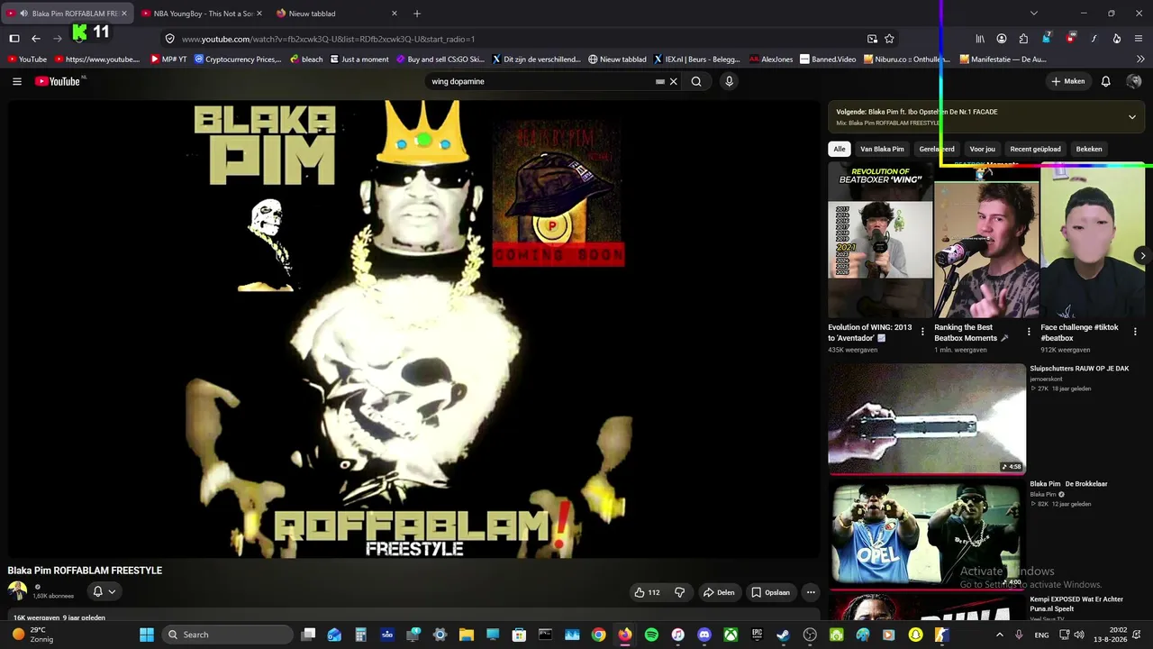Select the 'Gerelateerd' filter chip
This screenshot has width=1153, height=649.
937,149
